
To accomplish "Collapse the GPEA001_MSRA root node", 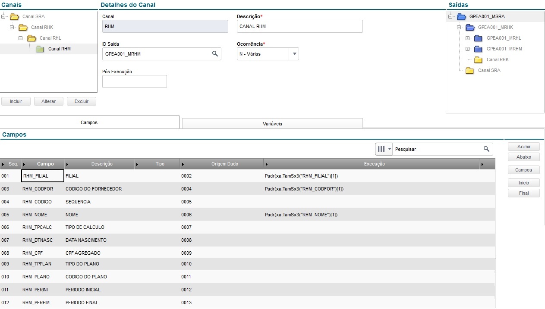I will coord(450,17).
